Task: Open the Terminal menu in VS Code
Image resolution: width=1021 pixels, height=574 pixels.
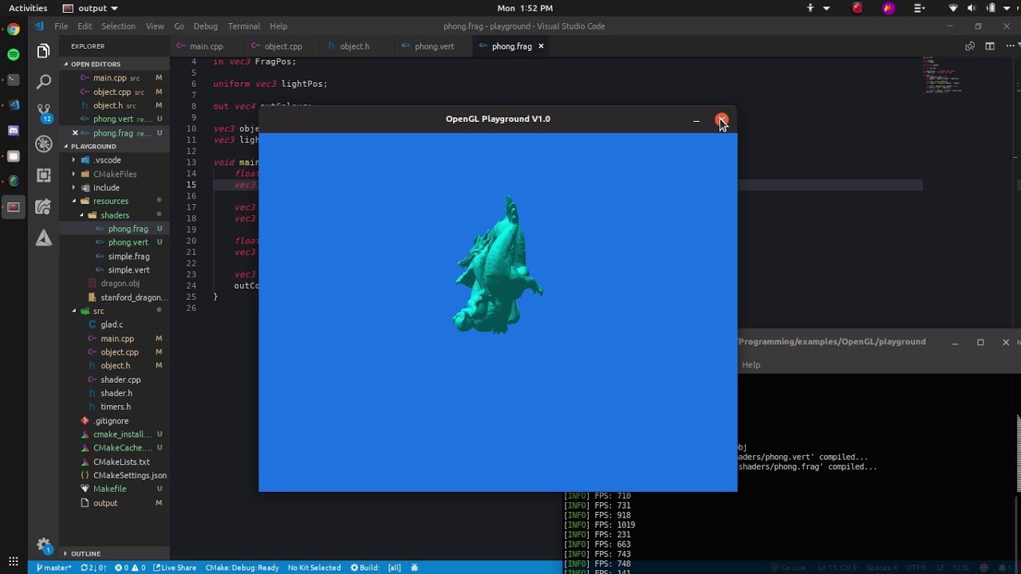Action: coord(243,26)
